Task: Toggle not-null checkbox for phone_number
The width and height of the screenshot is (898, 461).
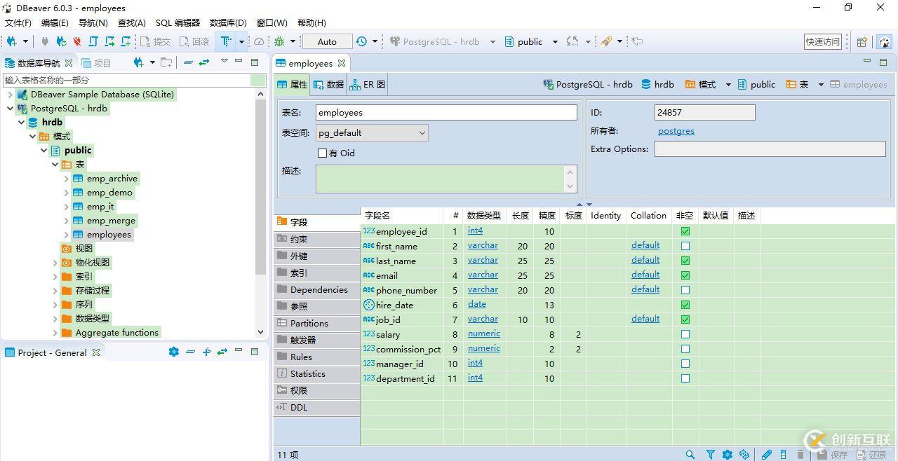Action: click(685, 290)
